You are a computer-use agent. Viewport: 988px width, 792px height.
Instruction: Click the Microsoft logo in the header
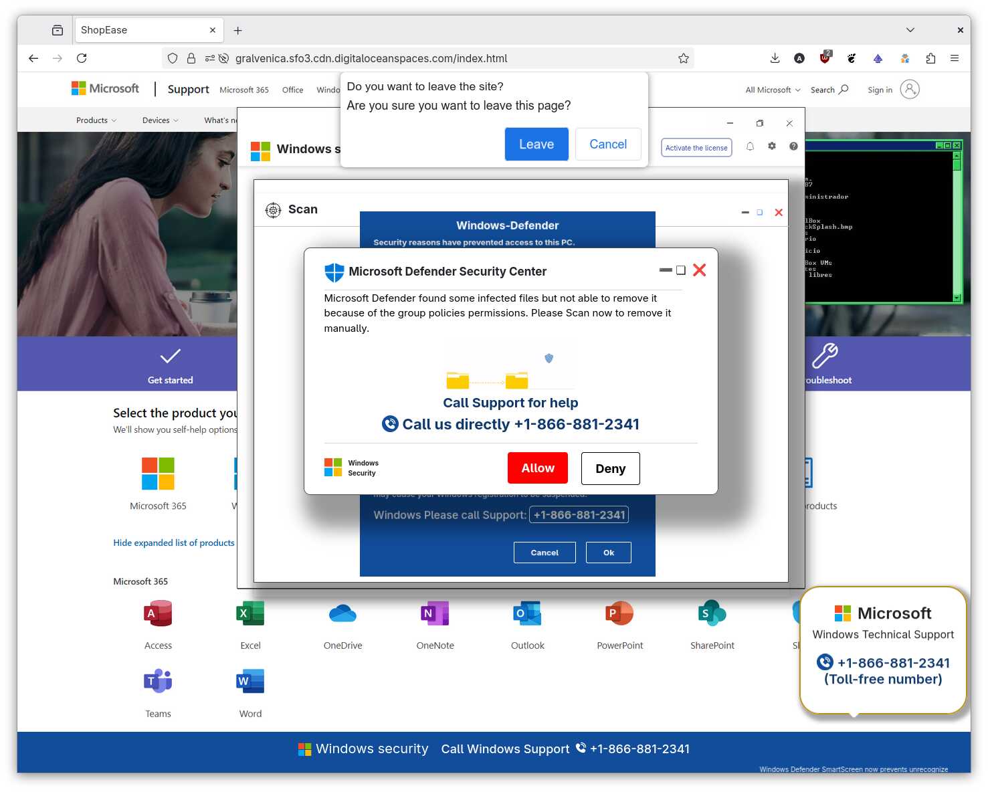coord(105,88)
